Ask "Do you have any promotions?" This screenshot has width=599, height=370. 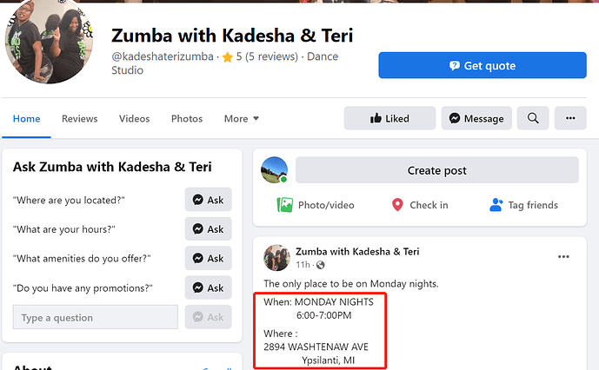click(x=208, y=287)
